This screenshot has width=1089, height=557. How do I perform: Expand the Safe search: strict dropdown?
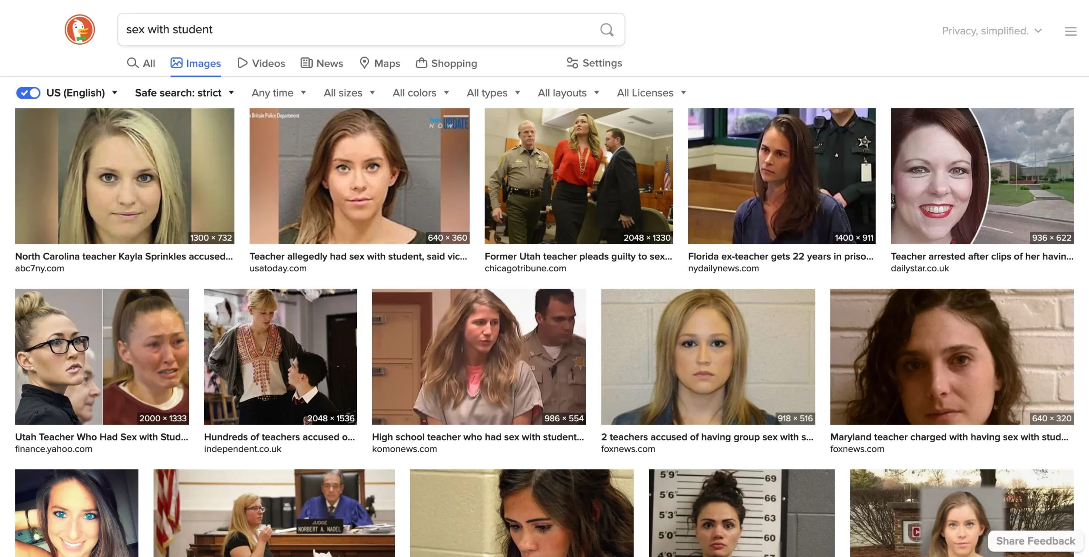pos(184,93)
